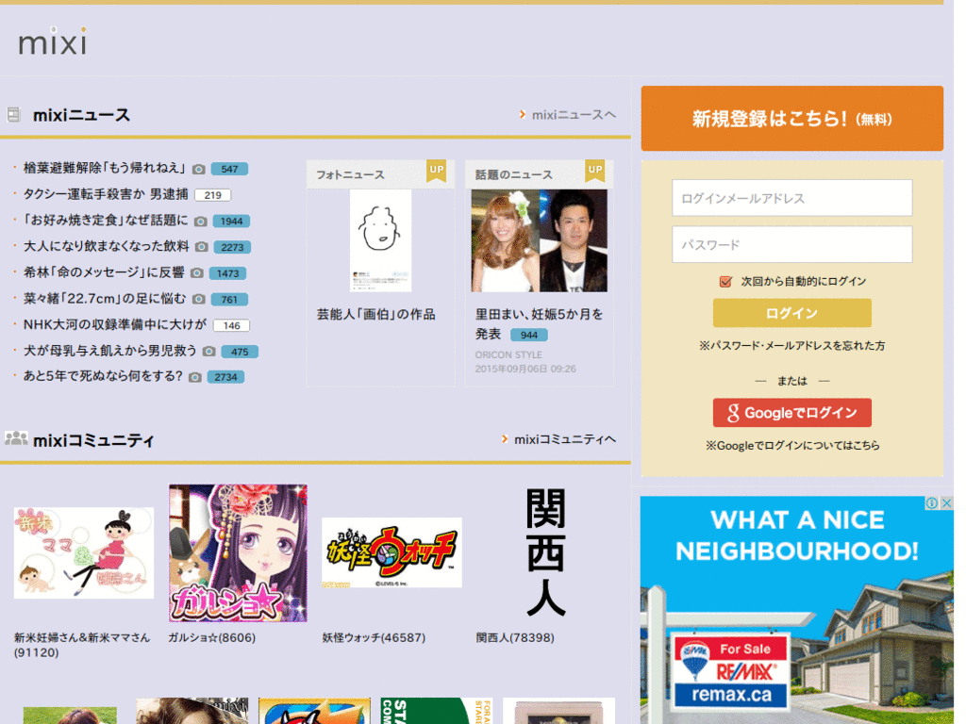
Task: Click the RE/MAX advertisement banner
Action: pos(796,610)
